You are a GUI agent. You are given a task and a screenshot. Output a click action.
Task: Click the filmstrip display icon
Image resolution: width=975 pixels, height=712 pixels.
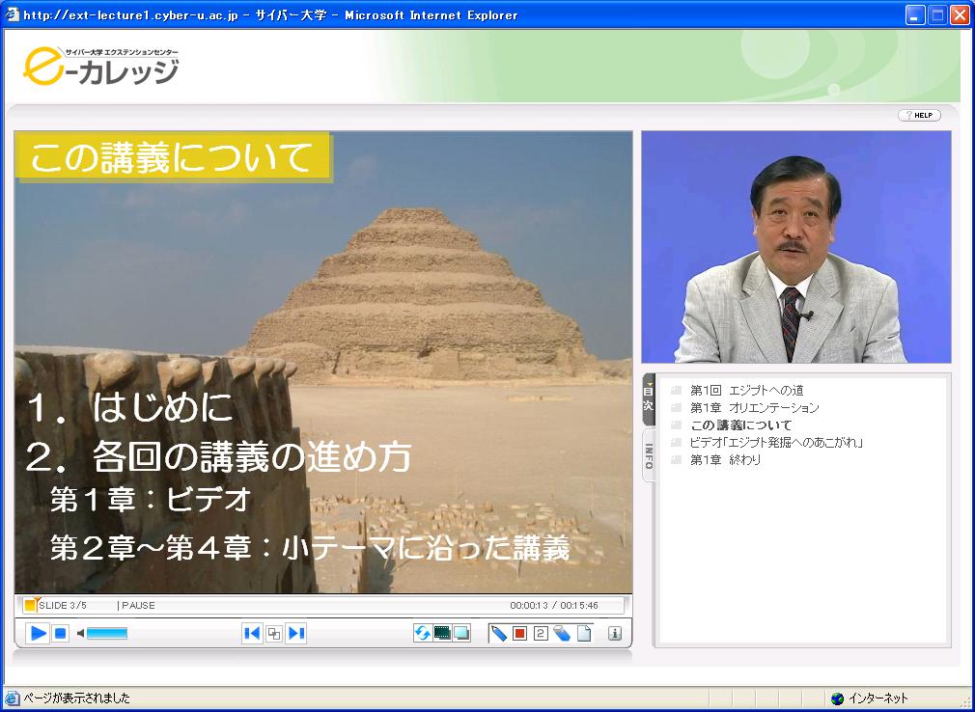[x=442, y=633]
